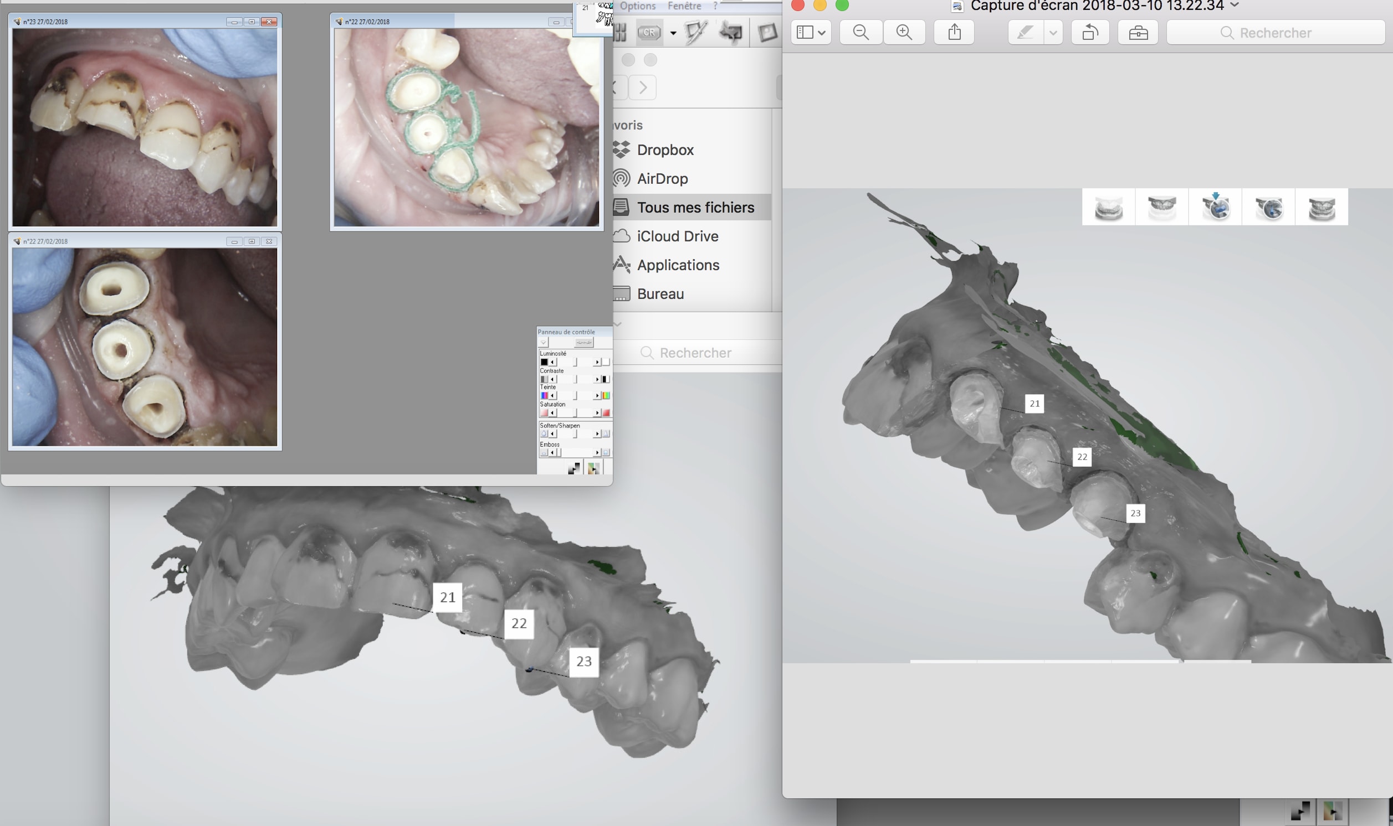Increase Luminosité with its right arrow
The image size is (1393, 826).
(x=598, y=362)
